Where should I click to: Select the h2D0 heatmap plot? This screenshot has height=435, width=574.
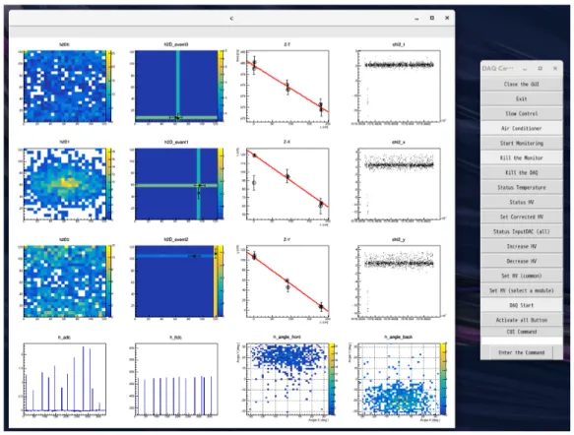pos(65,87)
